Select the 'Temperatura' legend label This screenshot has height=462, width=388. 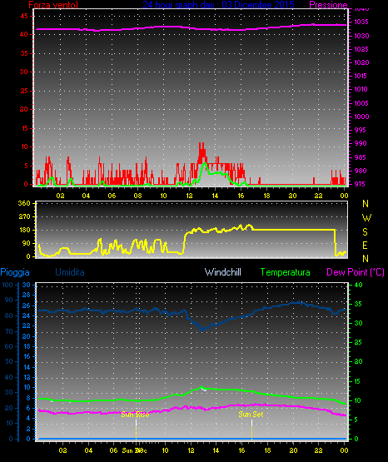(x=286, y=272)
